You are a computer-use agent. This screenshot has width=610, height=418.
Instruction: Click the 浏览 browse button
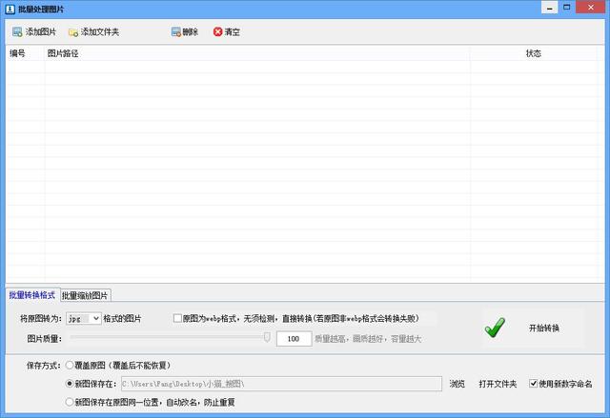coord(457,384)
